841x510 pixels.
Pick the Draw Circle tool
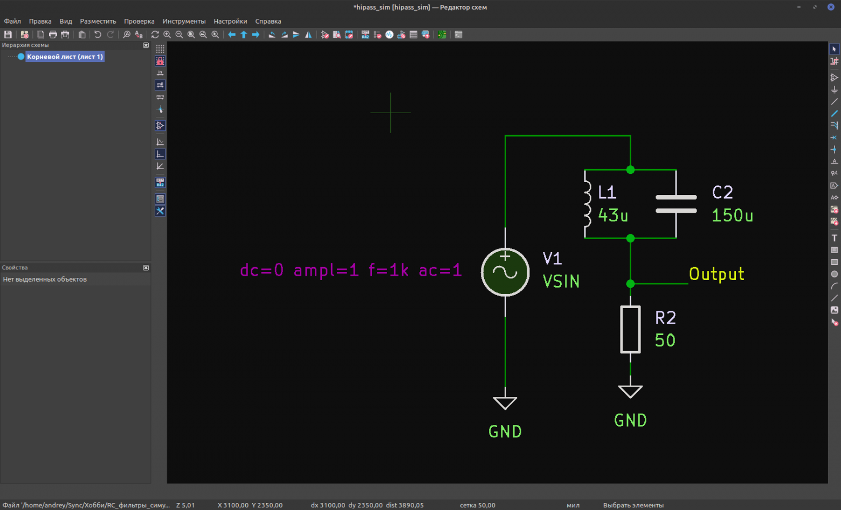[x=834, y=274]
